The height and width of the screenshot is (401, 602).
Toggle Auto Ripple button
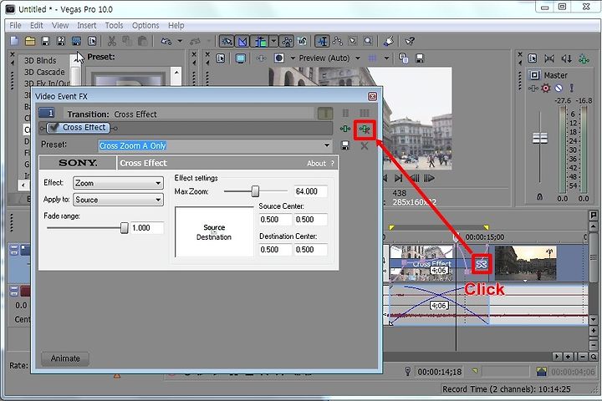point(260,41)
